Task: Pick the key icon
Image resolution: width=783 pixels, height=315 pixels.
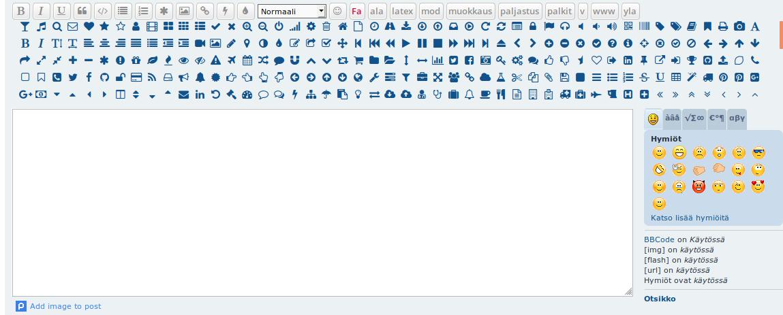Action: pos(501,61)
